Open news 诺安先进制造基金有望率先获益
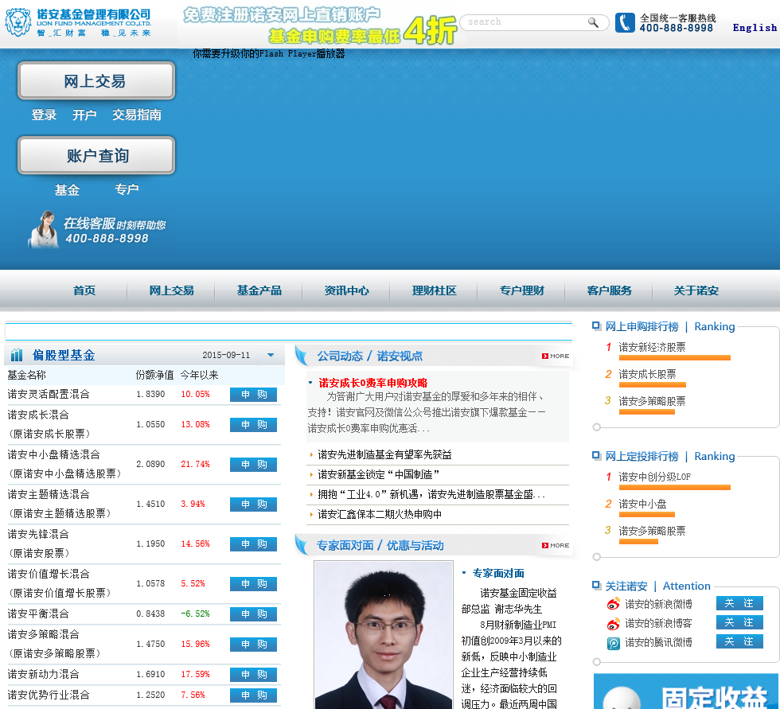The height and width of the screenshot is (709, 780). pos(385,454)
